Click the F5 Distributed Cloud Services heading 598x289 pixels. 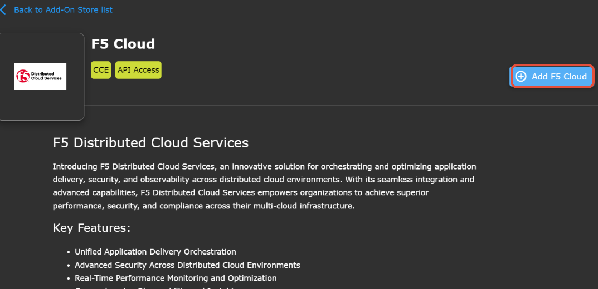click(x=150, y=142)
